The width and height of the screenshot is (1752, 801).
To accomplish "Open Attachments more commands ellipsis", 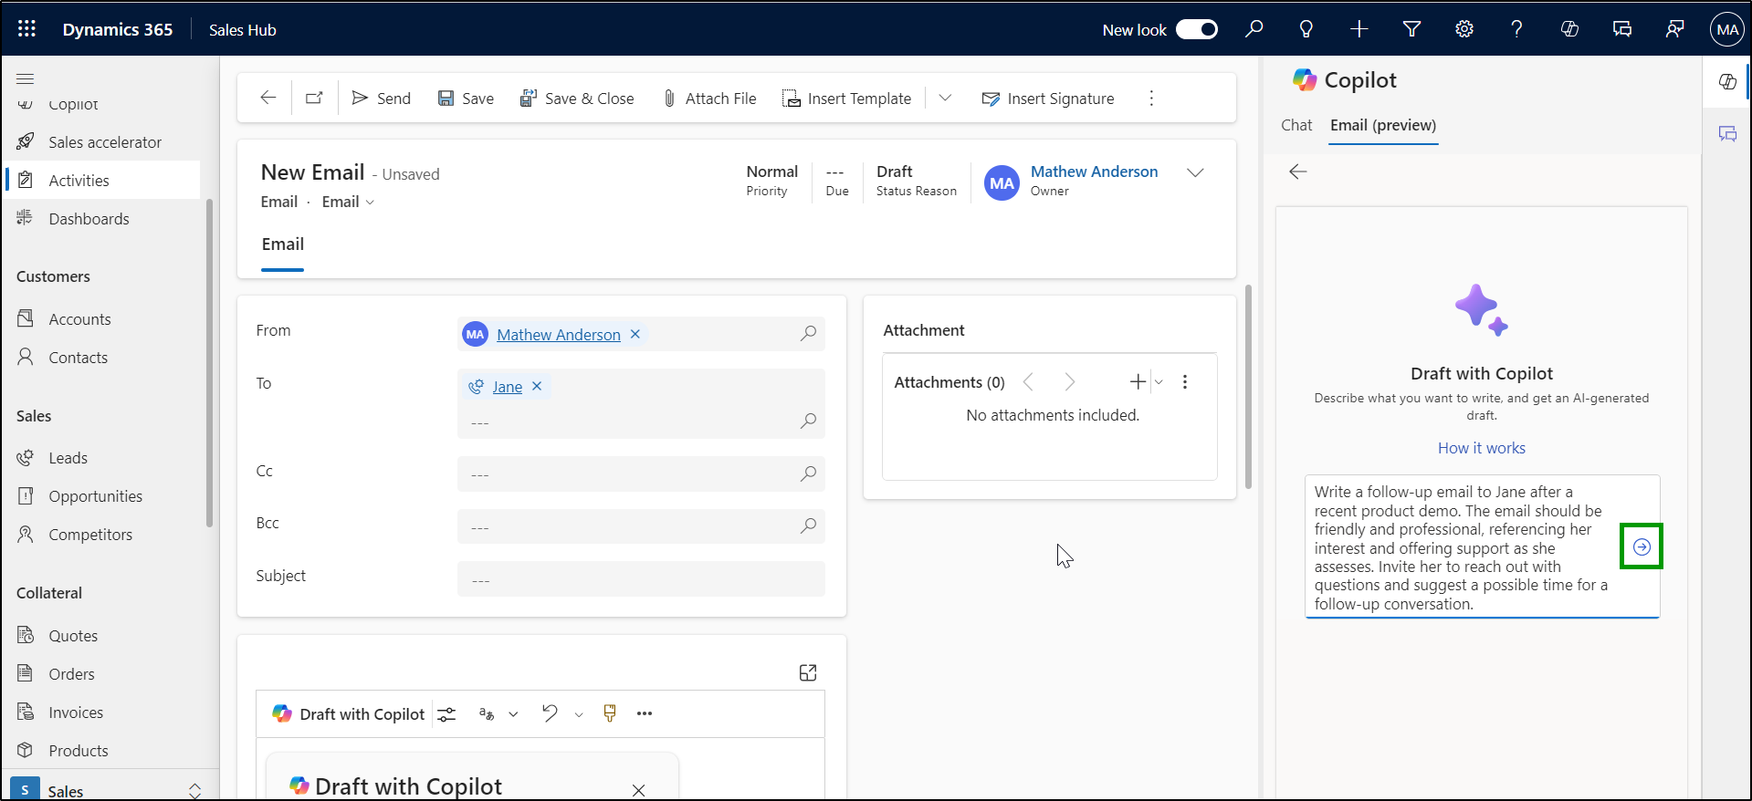I will (1185, 382).
